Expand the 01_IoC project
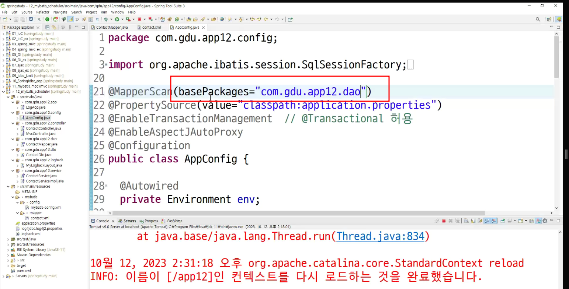 point(3,34)
